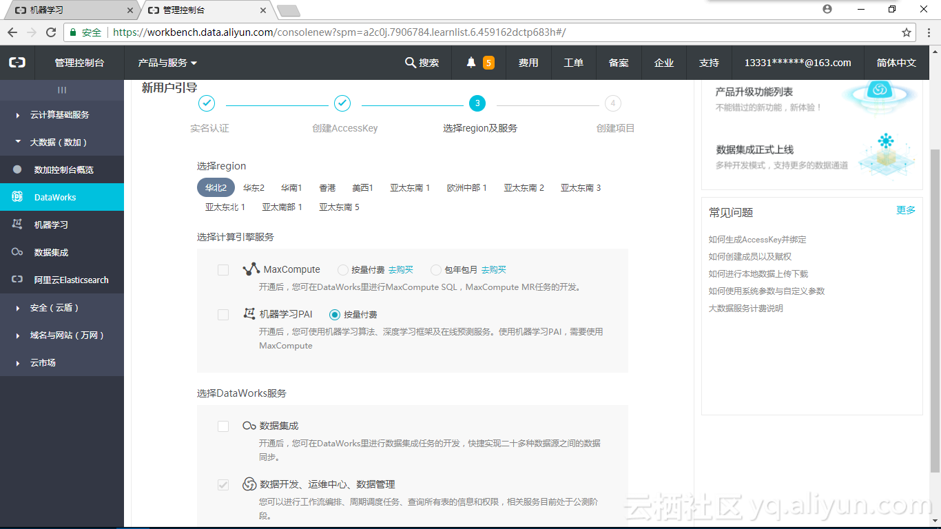Screen dimensions: 941x529
Task: Click the DataWorks sidebar icon
Action: (x=17, y=197)
